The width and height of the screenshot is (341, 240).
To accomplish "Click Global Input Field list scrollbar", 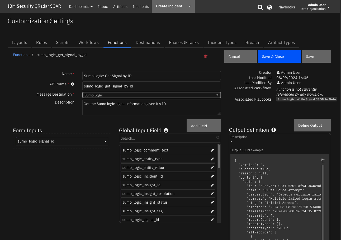I will pyautogui.click(x=219, y=156).
